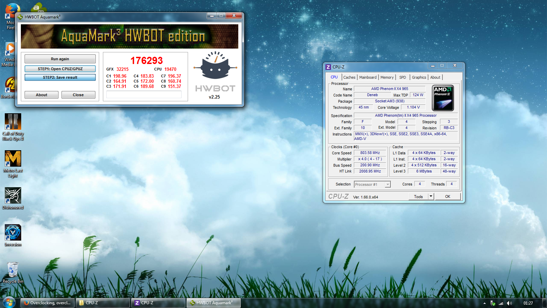Click STEP2: Save result button
Viewport: 547px width, 308px height.
coord(60,77)
